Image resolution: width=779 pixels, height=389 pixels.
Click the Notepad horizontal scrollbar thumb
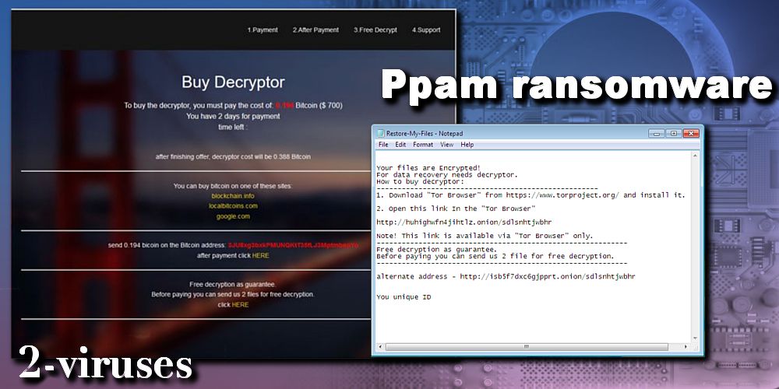pos(527,347)
